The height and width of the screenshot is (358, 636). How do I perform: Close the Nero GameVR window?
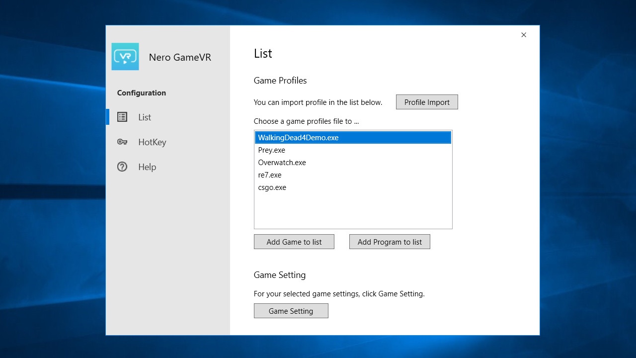(523, 35)
